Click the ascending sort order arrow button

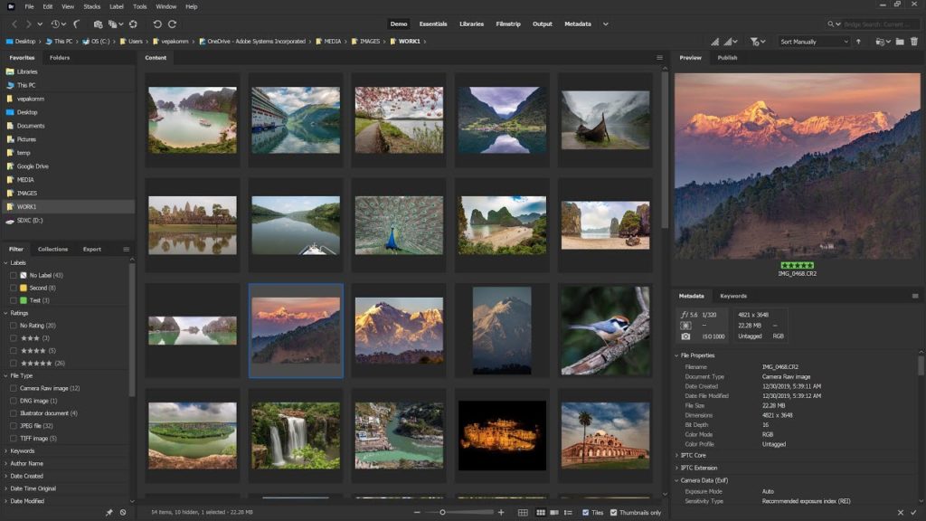coord(858,42)
